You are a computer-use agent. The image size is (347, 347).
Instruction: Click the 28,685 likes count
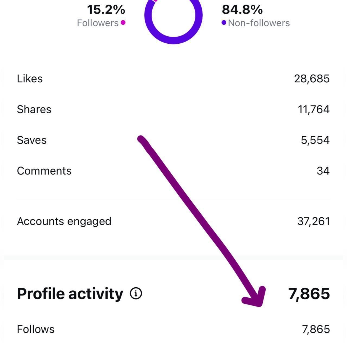tap(312, 79)
